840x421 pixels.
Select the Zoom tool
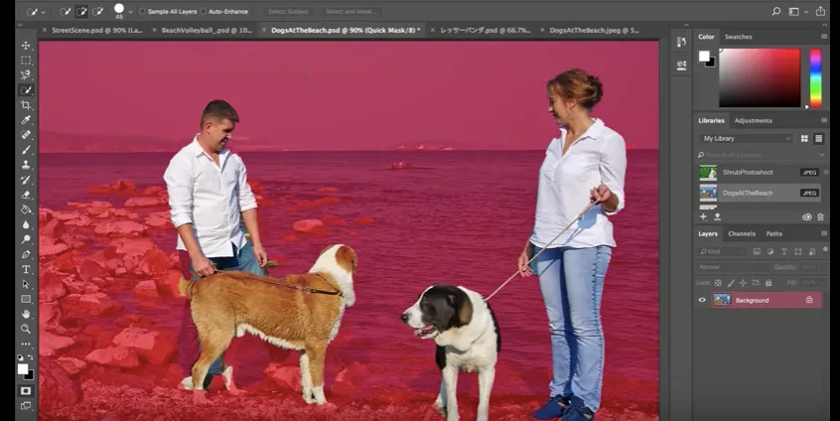click(x=26, y=329)
